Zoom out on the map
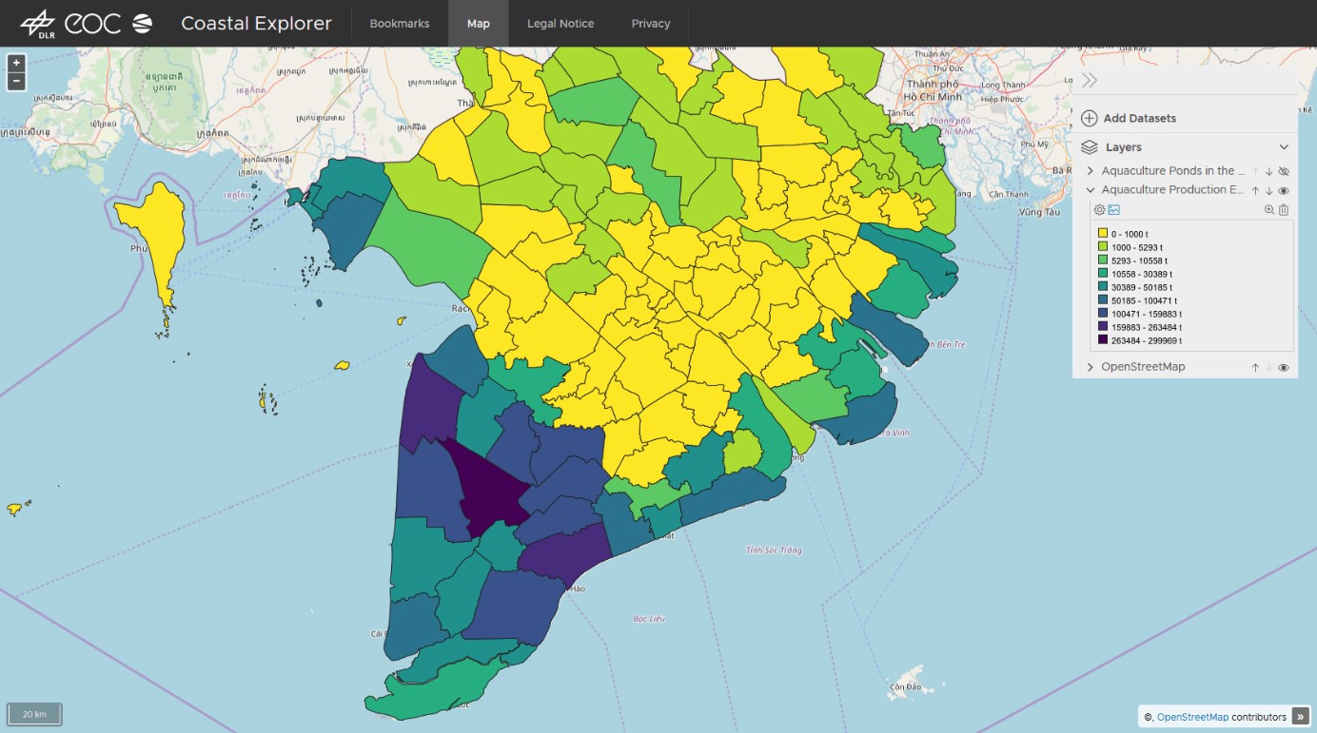Viewport: 1317px width, 733px height. click(x=16, y=82)
